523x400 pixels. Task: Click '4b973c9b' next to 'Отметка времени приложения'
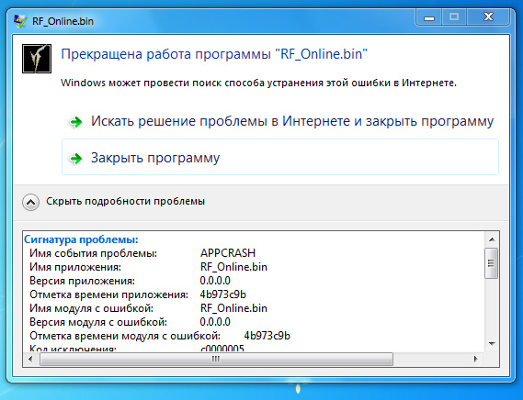(222, 294)
